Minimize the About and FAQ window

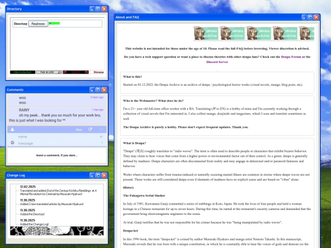[x=304, y=17]
